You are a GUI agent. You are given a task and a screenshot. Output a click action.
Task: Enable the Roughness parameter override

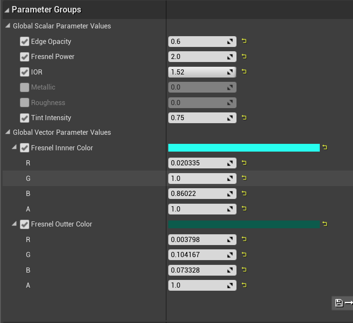tap(25, 103)
